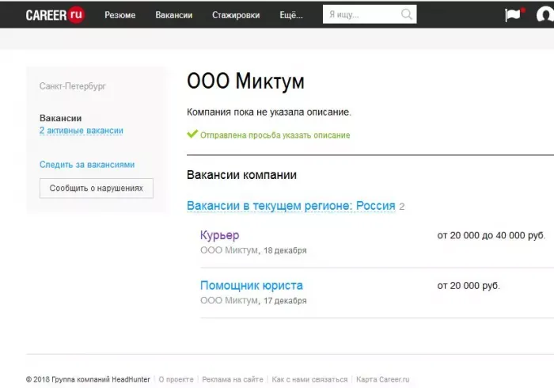Click 'Как с нами связаться' footer link
This screenshot has height=388, width=554.
(309, 379)
